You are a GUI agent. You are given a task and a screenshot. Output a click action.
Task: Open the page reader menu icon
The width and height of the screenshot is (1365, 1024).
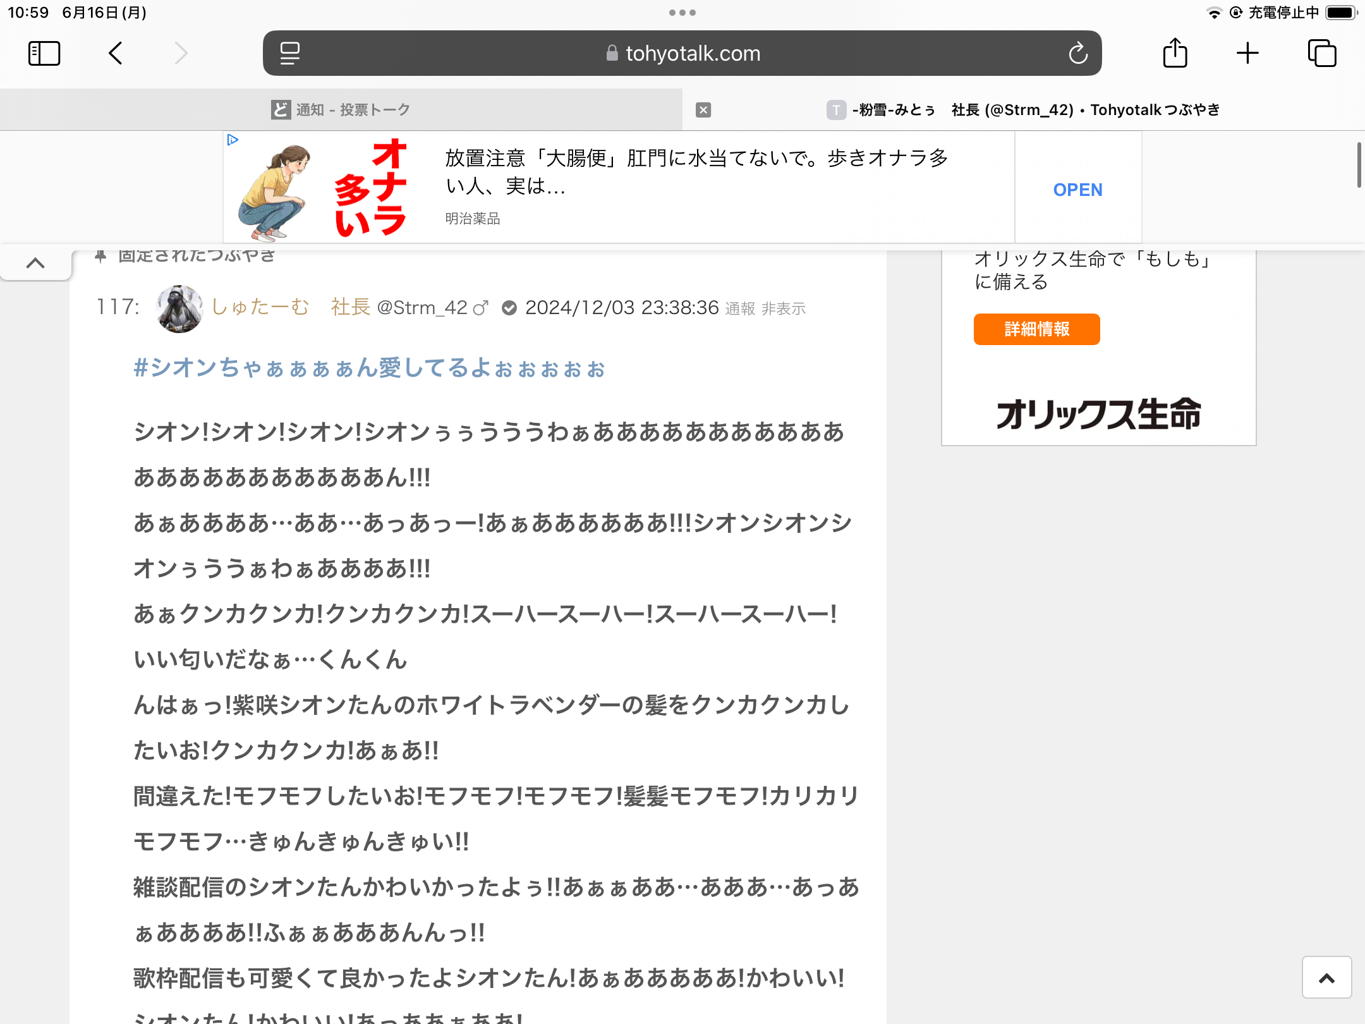point(290,53)
